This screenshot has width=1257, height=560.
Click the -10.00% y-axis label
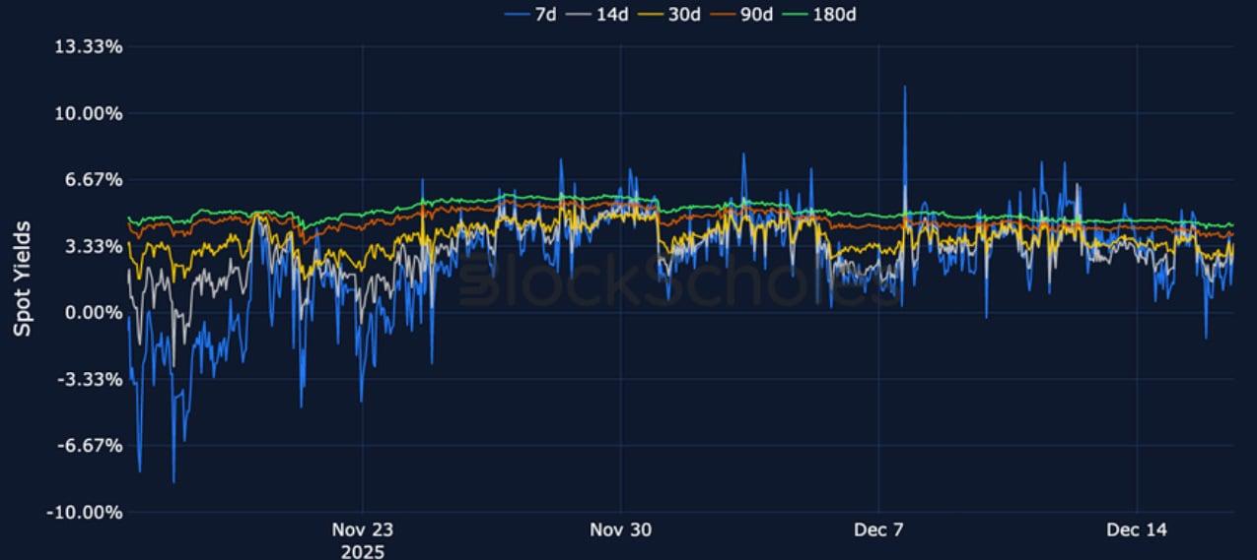[x=85, y=512]
